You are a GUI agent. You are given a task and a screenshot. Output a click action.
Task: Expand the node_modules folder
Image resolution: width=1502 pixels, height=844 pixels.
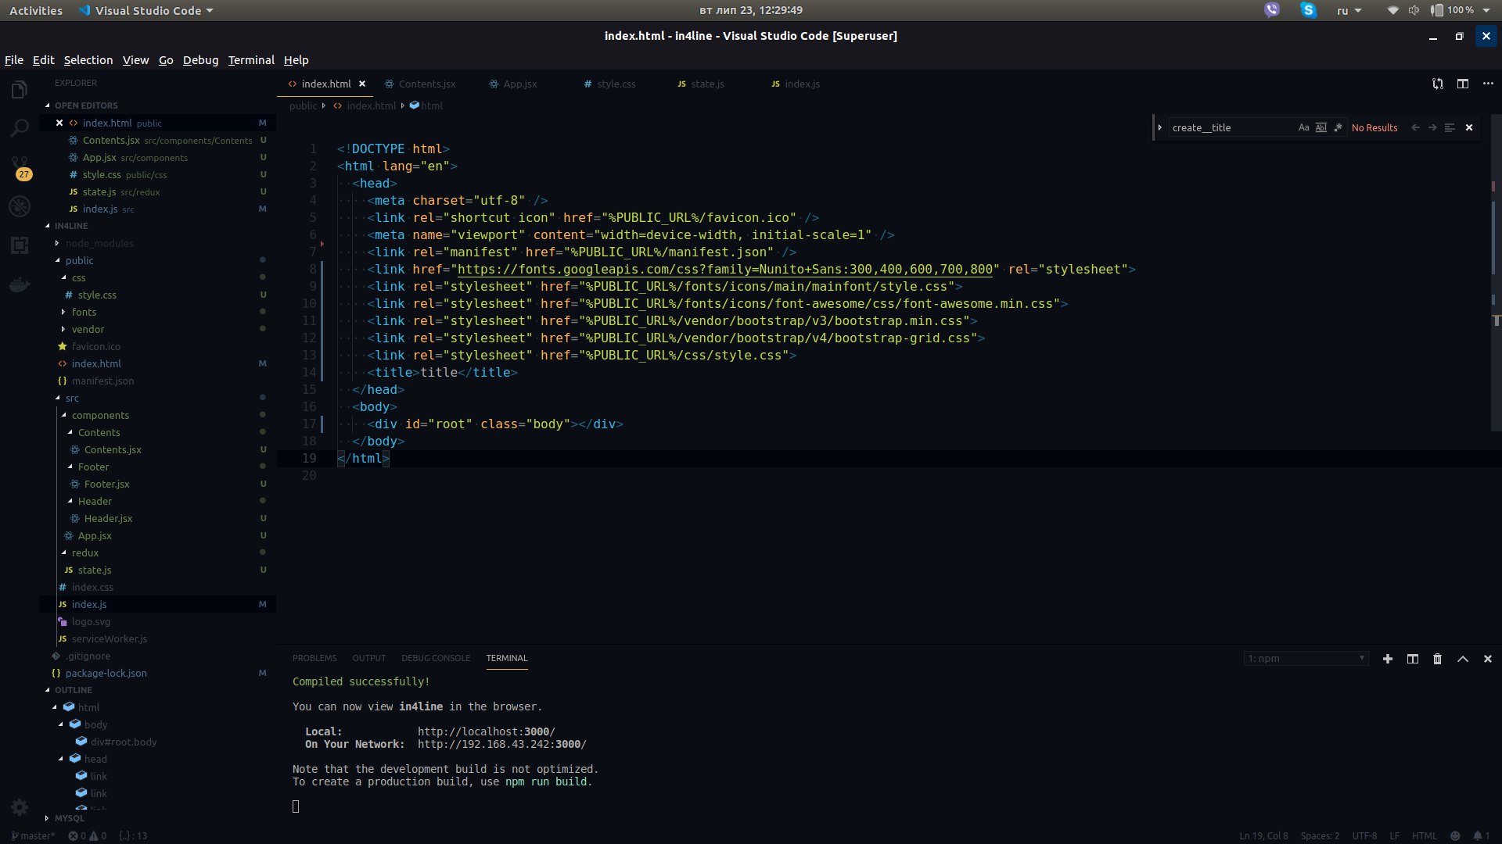tap(99, 243)
